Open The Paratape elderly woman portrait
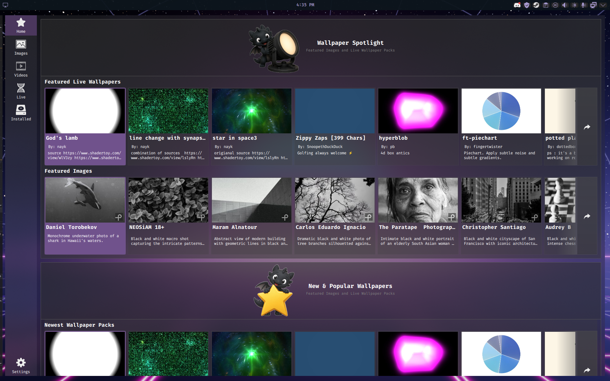 coord(418,200)
